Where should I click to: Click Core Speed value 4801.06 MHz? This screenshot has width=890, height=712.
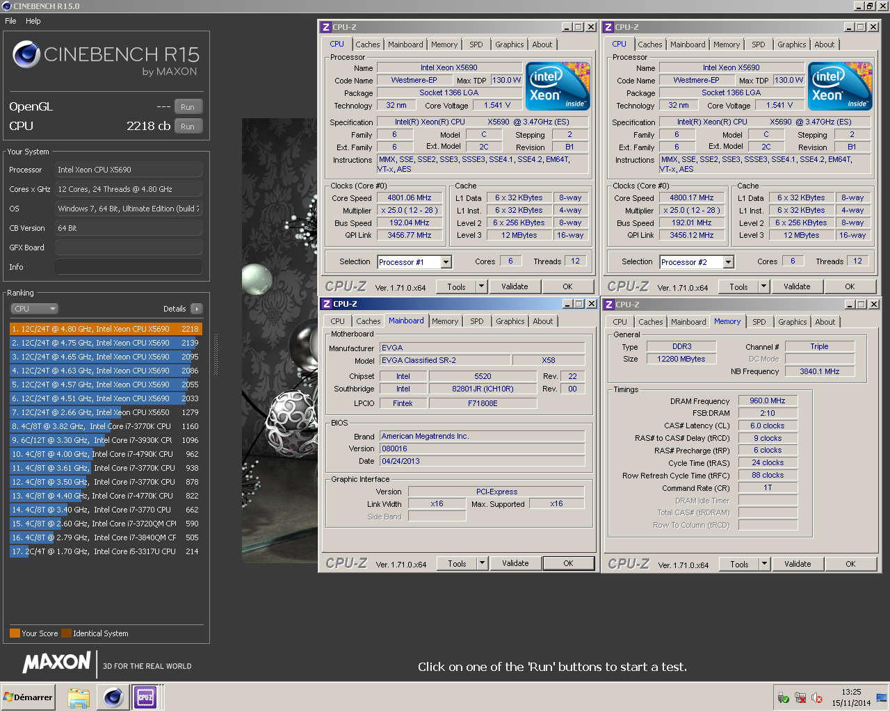pyautogui.click(x=410, y=197)
